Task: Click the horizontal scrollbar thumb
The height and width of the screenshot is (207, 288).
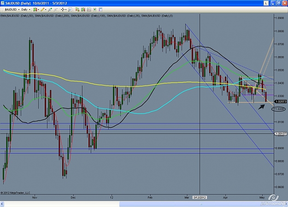Action: tap(202, 204)
